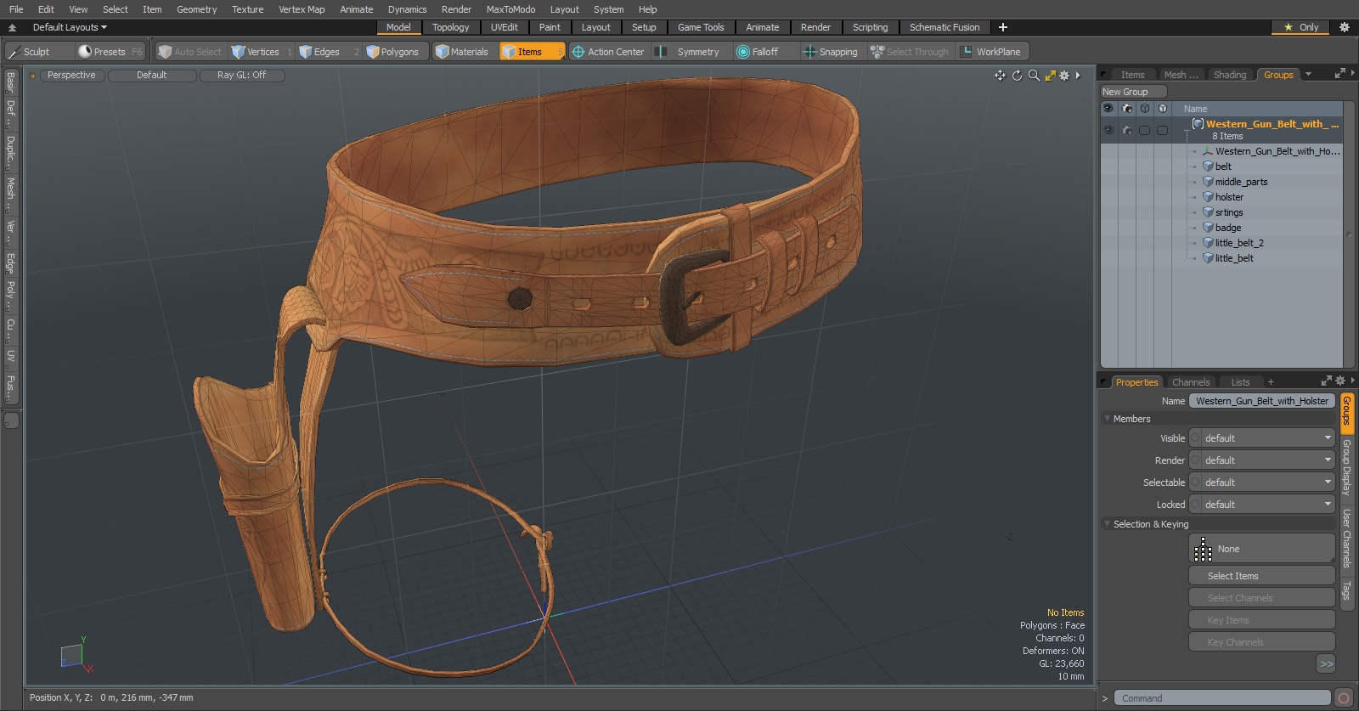
Task: Open Default Layouts dropdown
Action: point(70,27)
